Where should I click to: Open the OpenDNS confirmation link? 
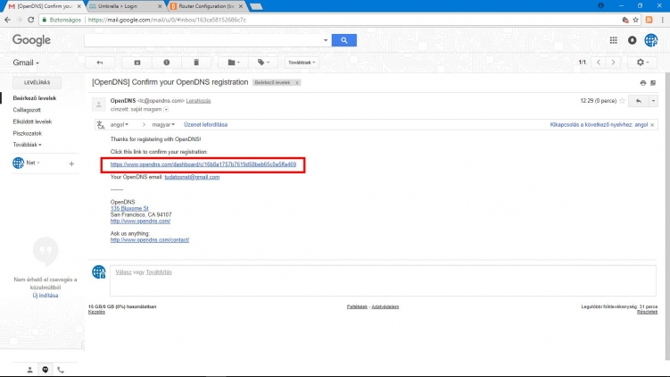coord(203,164)
